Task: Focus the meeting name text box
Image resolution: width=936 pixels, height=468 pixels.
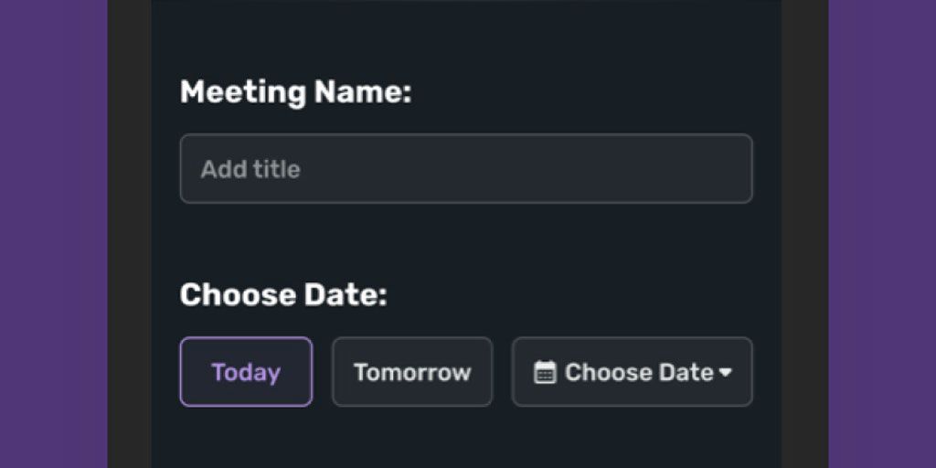Action: [466, 169]
